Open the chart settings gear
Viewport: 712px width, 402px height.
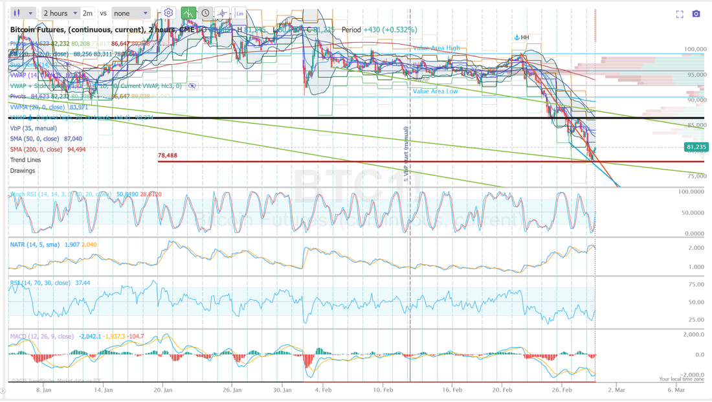168,13
